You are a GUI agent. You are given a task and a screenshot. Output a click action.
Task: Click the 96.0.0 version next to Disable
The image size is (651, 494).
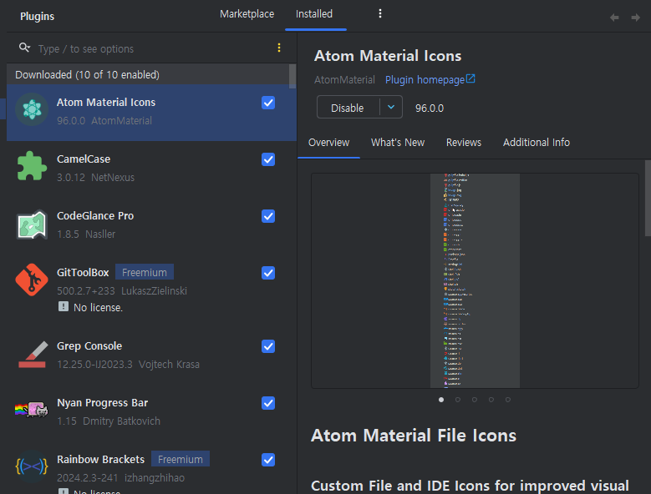[x=430, y=108]
